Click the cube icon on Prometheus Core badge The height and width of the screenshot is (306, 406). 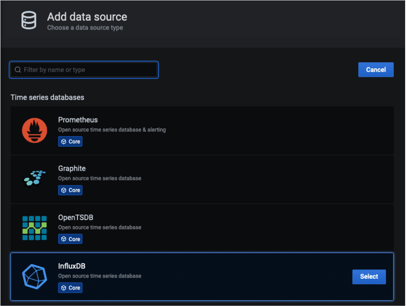click(x=64, y=141)
